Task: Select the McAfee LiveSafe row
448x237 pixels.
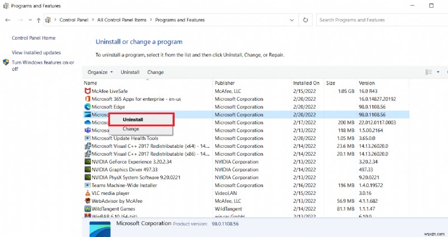Action: (246, 91)
